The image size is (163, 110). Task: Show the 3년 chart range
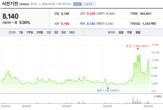tap(56, 32)
